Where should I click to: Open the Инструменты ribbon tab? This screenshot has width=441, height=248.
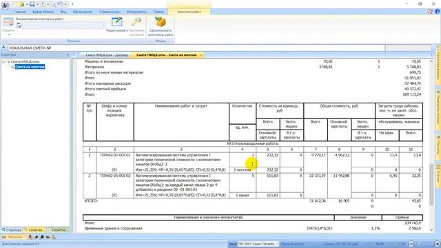click(136, 12)
